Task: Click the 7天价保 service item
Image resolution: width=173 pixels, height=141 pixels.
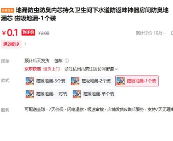Action: point(56,110)
